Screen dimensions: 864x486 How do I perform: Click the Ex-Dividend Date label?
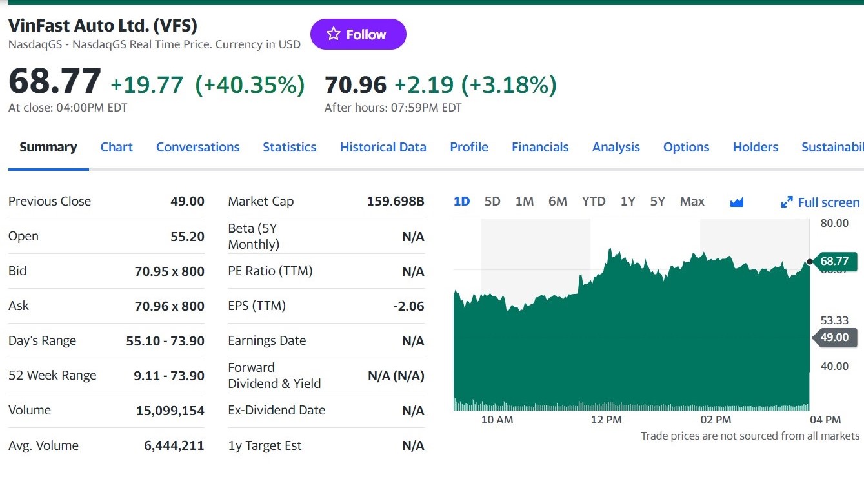277,411
